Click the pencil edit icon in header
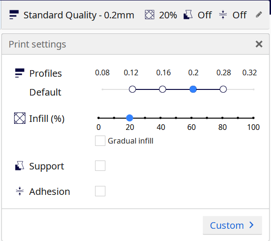 point(259,15)
